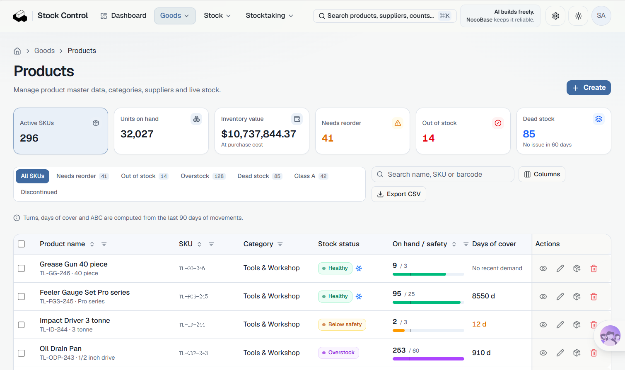625x370 pixels.
Task: Check the Feeler Gauge Set row
Action: click(22, 297)
